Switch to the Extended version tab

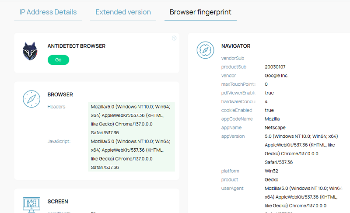123,12
